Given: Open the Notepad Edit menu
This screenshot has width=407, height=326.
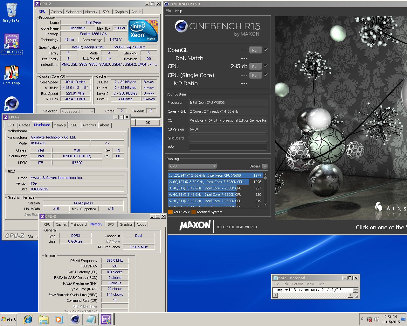Looking at the screenshot, I should coord(286,284).
